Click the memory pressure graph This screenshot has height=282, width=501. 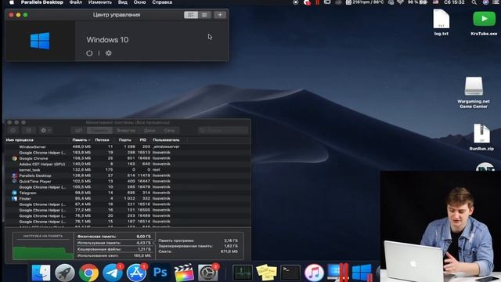[x=43, y=247]
